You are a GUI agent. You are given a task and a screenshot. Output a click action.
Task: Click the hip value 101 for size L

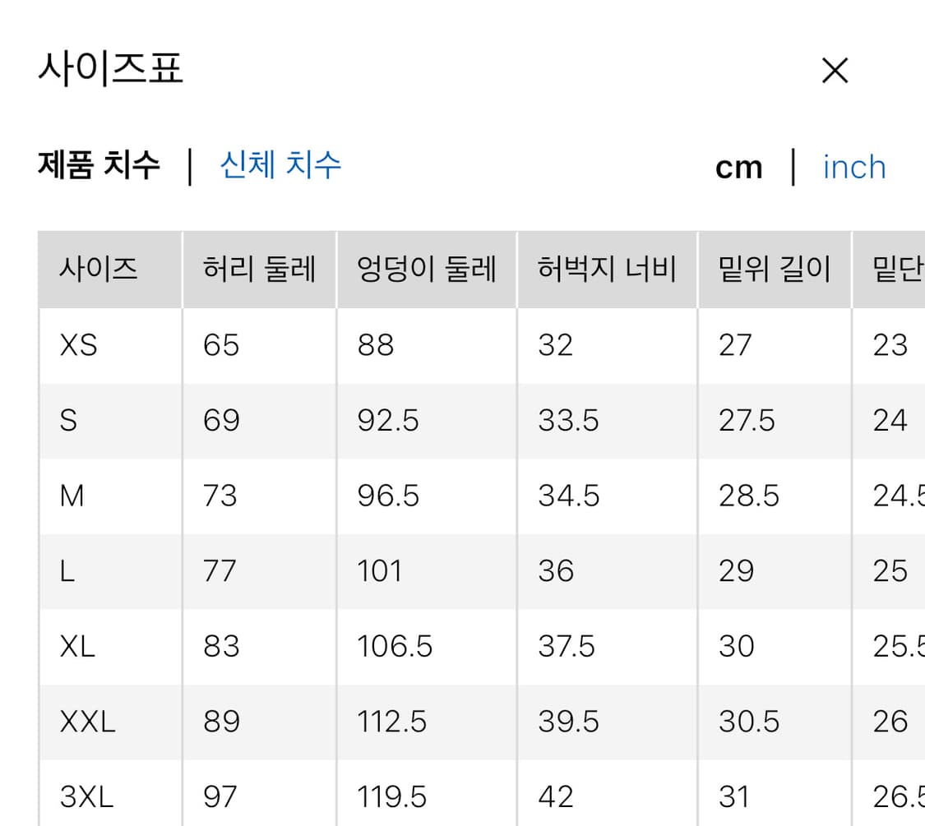click(379, 570)
